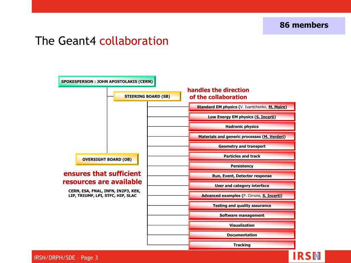351x263 pixels.
Task: Click the Standard EM physics box
Action: tap(242, 107)
